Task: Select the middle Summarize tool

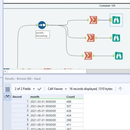Action: tap(91, 38)
